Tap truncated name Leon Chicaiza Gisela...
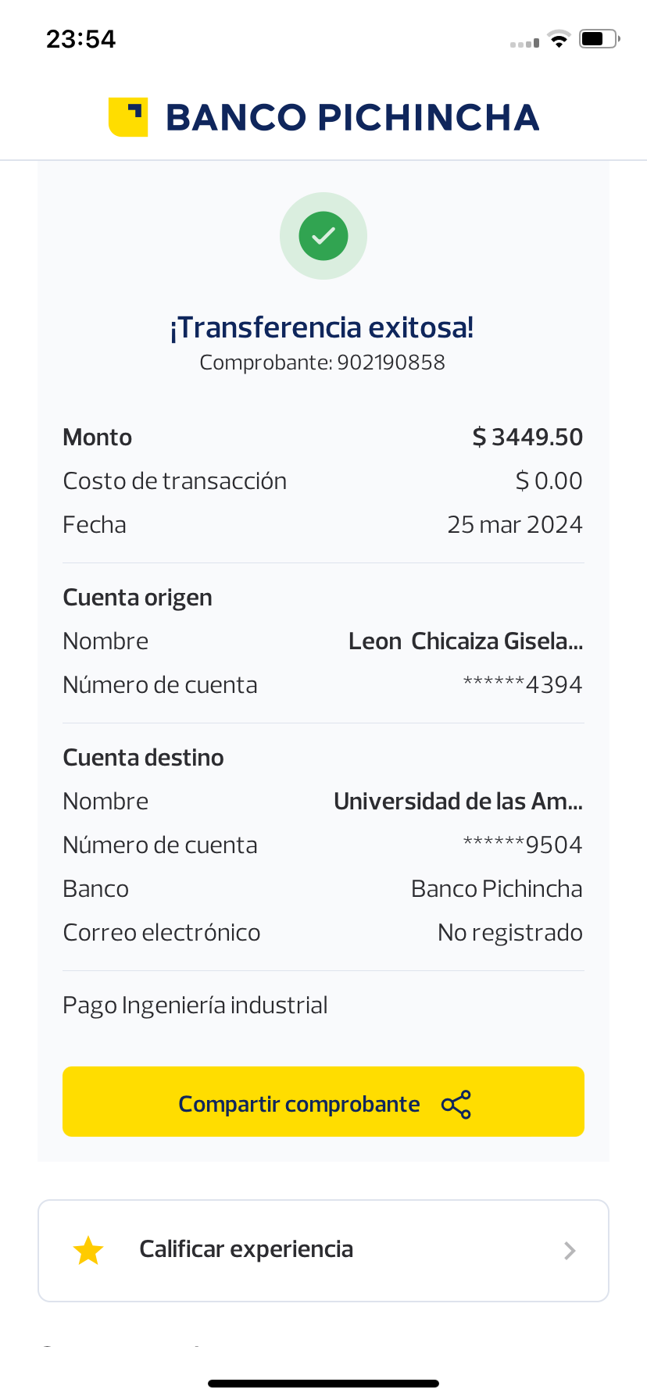The height and width of the screenshot is (1400, 647). 466,641
